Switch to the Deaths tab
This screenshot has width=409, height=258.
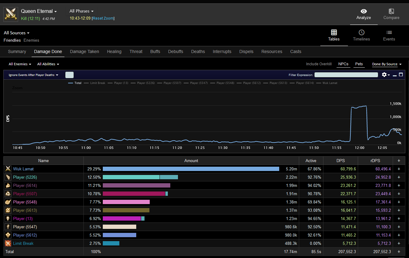point(198,51)
